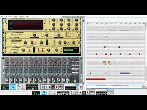The height and width of the screenshot is (110, 147).
Task: Click the Equalizer frequency response display
Action: [25, 25]
